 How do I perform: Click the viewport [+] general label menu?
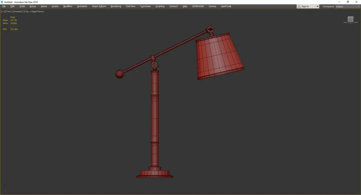pyautogui.click(x=3, y=11)
